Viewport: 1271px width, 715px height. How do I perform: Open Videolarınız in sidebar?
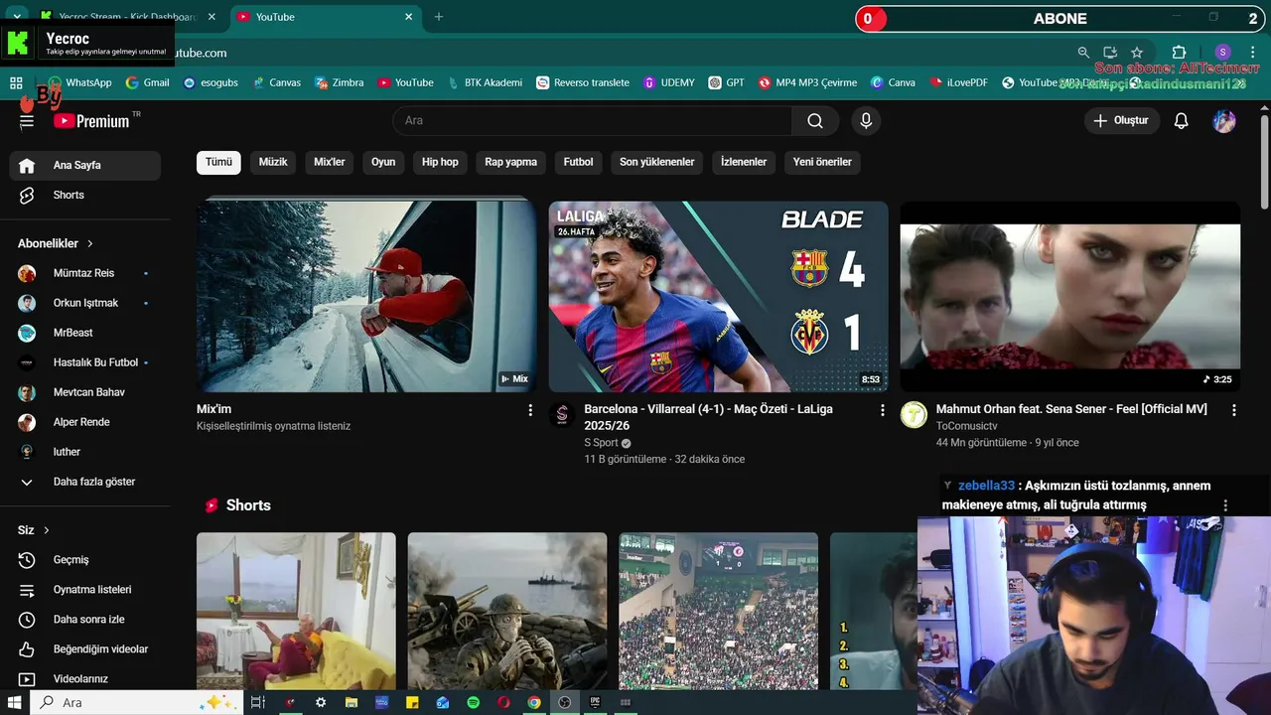(85, 679)
